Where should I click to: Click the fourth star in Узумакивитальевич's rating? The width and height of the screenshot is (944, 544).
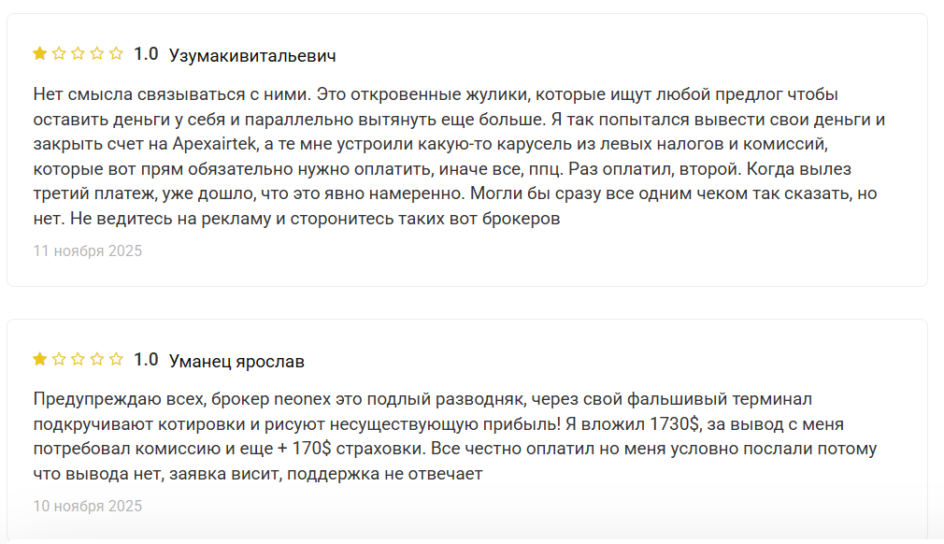96,54
